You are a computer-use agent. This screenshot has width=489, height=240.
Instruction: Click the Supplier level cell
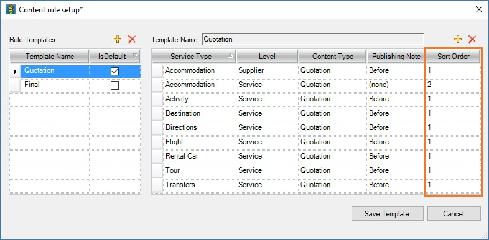point(268,71)
